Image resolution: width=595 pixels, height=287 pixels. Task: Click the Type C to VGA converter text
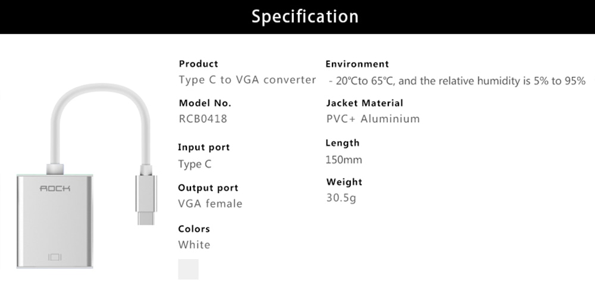point(248,80)
